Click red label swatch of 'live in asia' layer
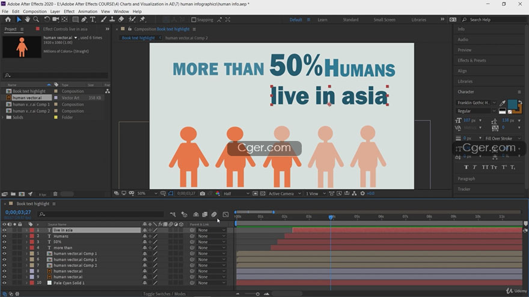Viewport: 529px width, 297px height. tap(32, 230)
